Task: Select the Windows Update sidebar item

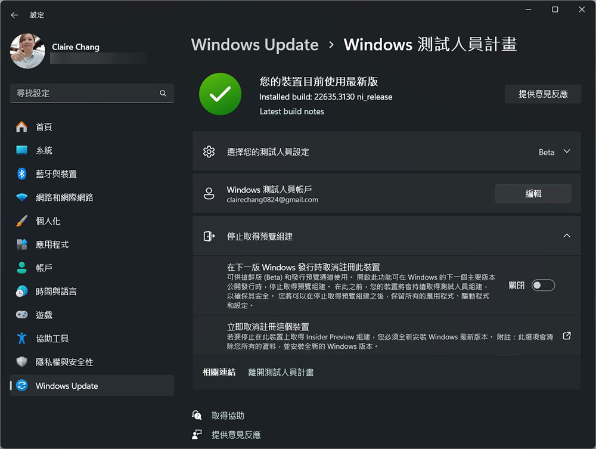Action: (x=92, y=386)
